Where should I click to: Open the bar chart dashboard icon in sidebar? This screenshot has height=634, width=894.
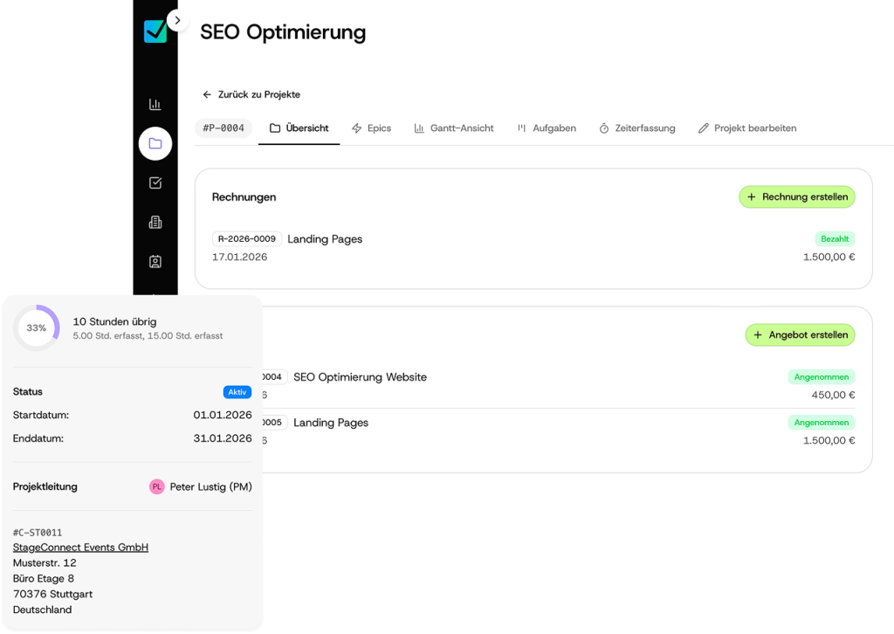[x=155, y=105]
